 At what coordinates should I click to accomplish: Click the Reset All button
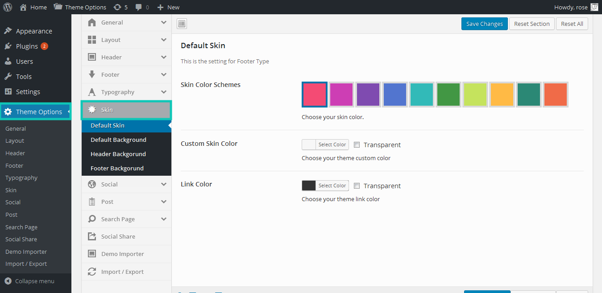(x=572, y=24)
